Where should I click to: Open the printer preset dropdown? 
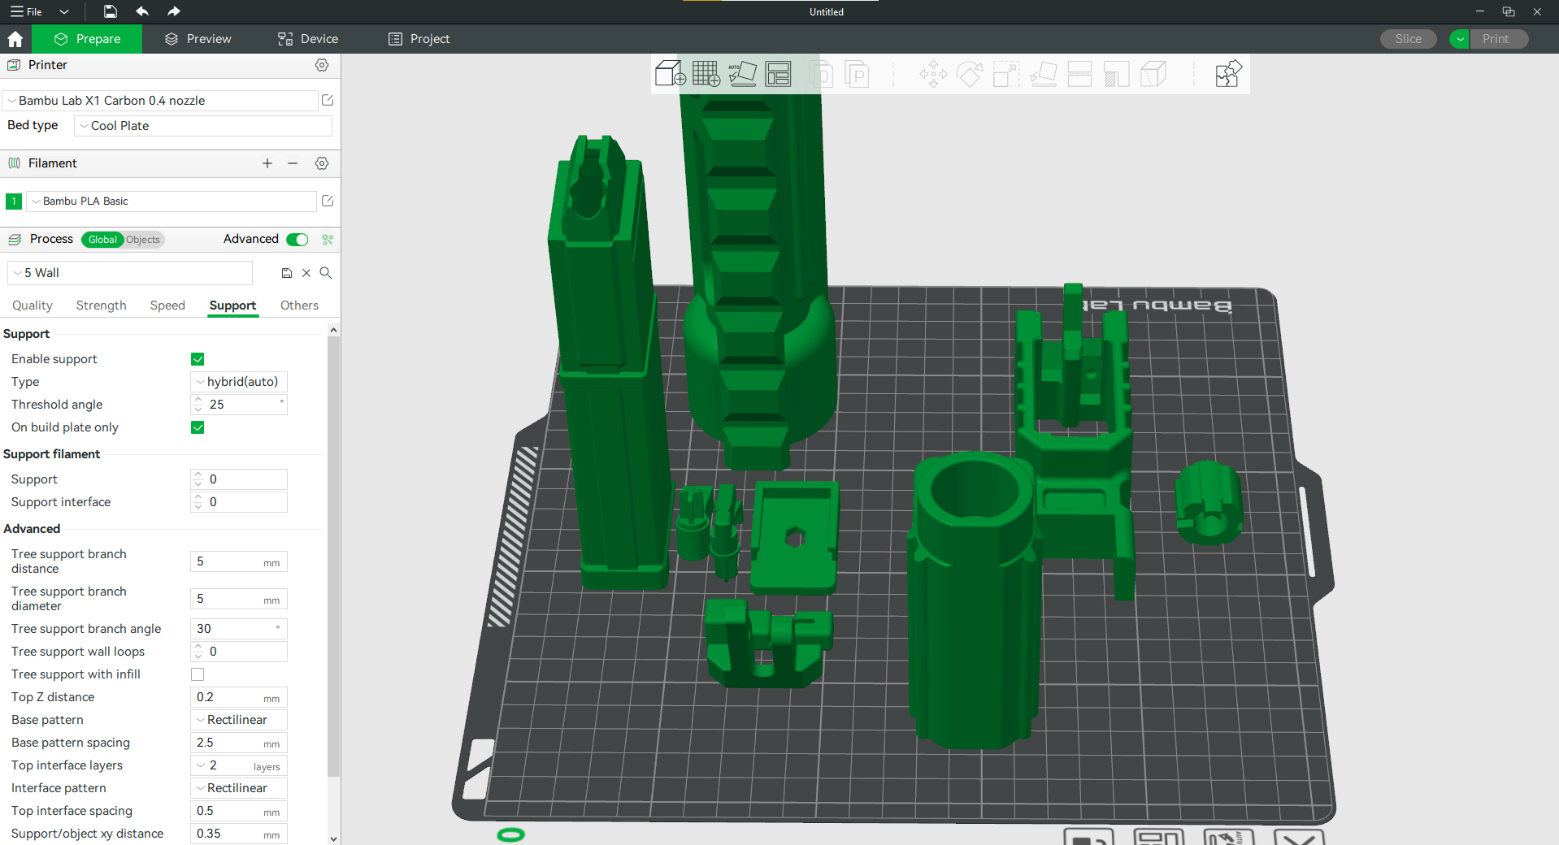coord(160,101)
